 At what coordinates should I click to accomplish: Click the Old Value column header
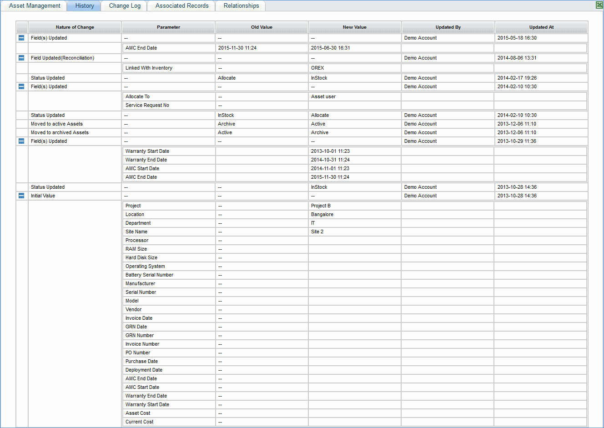pos(262,27)
